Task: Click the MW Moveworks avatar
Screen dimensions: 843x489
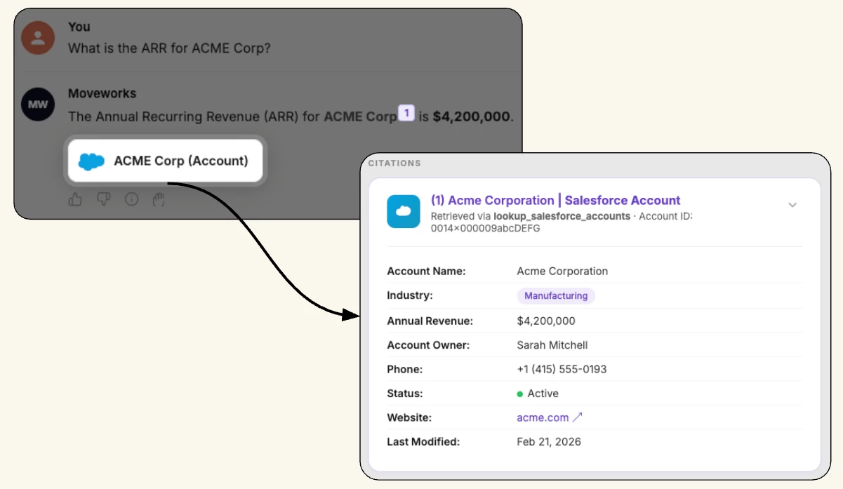Action: click(38, 105)
